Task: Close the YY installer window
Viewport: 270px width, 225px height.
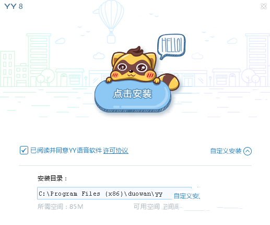Action: tap(264, 6)
